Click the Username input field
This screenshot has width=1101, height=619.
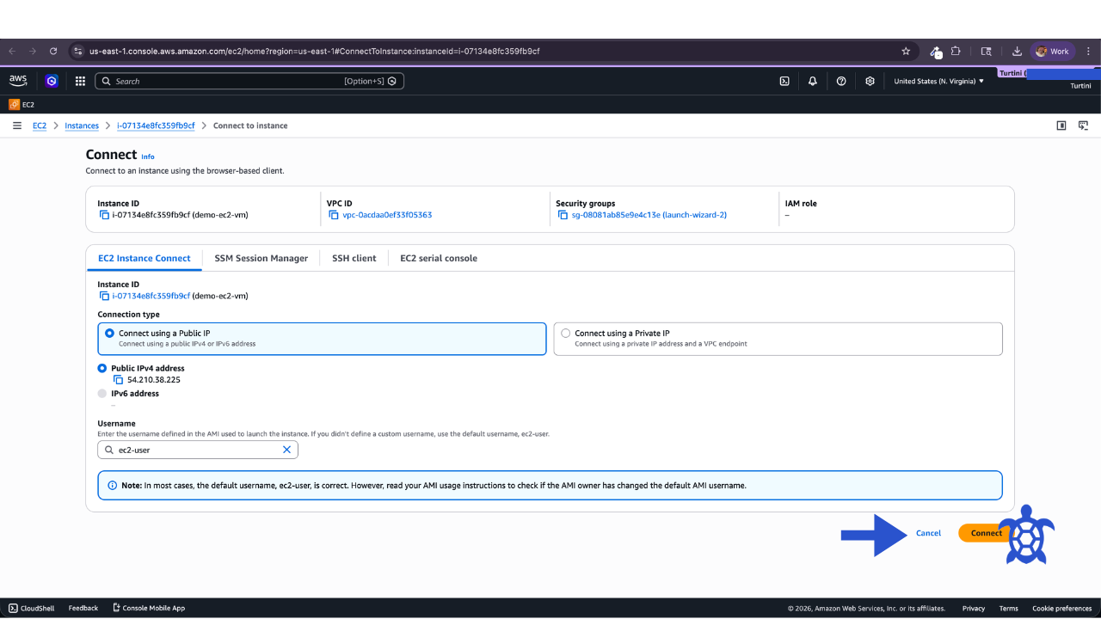click(198, 450)
